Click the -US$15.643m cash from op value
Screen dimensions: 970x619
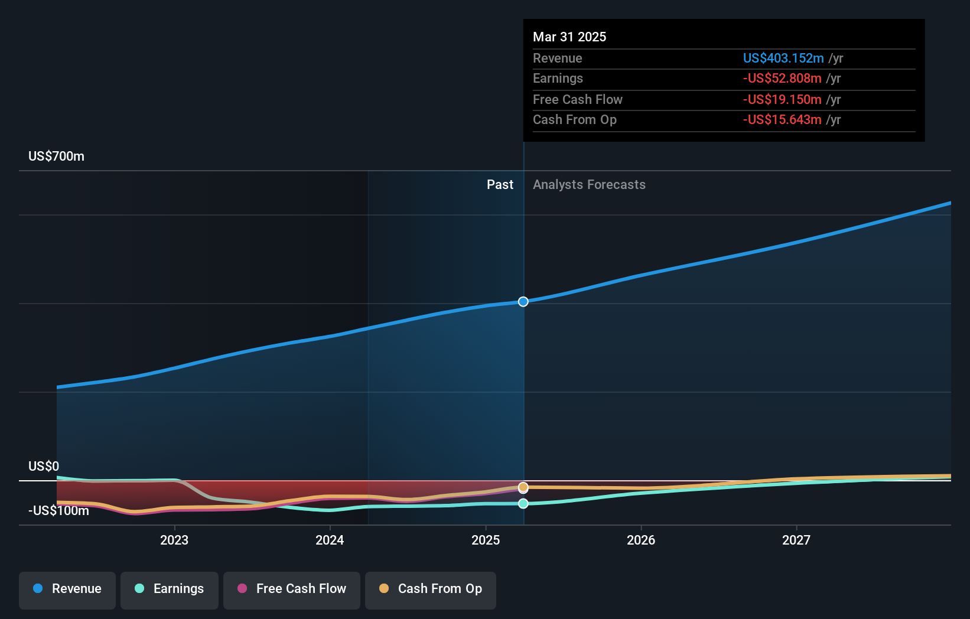782,120
